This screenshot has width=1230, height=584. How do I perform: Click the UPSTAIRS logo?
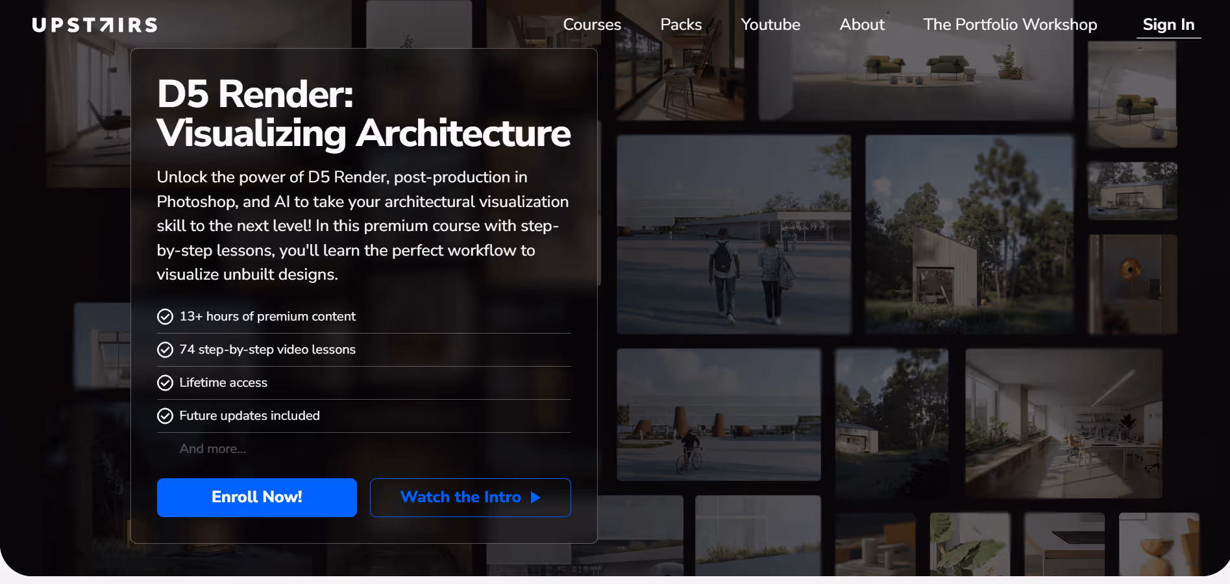[x=95, y=25]
